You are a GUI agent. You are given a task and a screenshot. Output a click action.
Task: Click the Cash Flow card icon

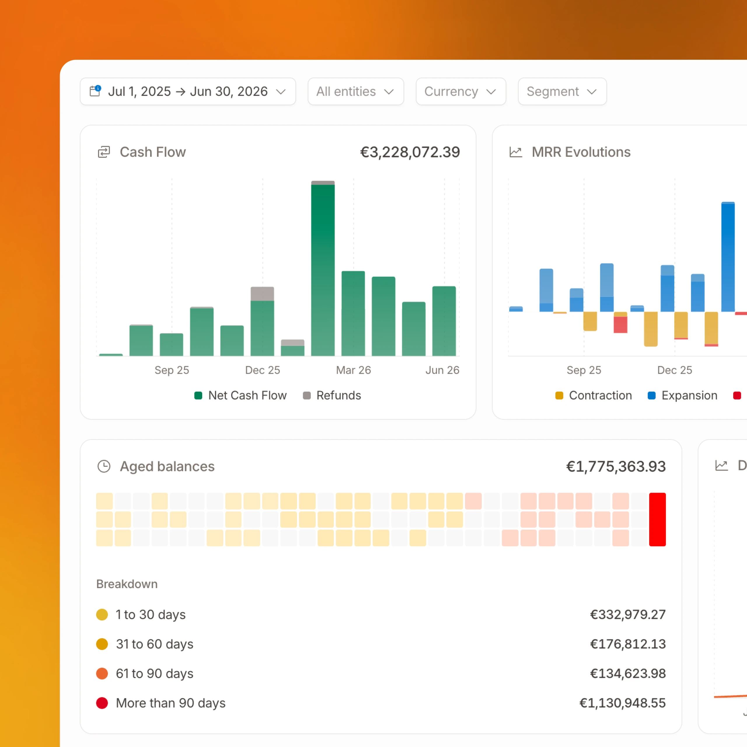coord(104,152)
